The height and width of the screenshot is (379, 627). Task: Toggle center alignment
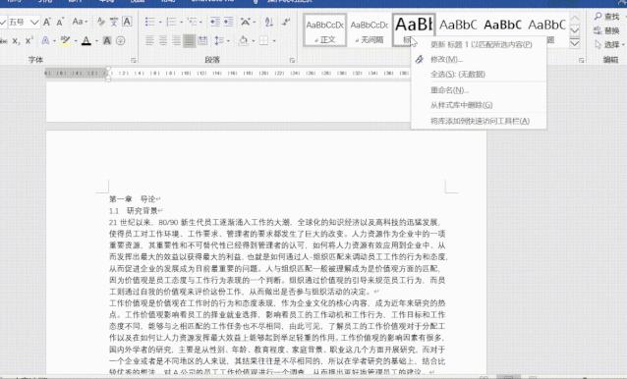(163, 40)
